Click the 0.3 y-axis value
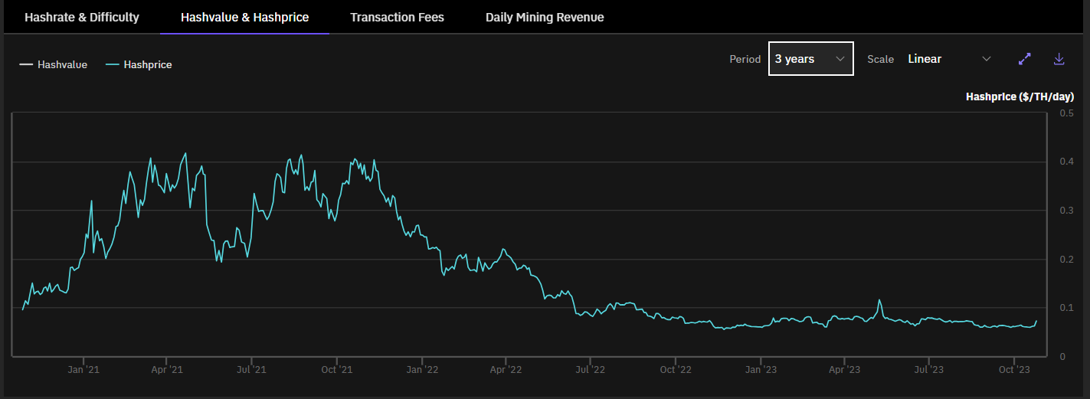1090x399 pixels. tap(1066, 211)
